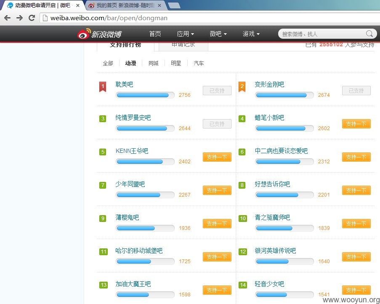The width and height of the screenshot is (380, 304).
Task: Switch to 我的首页 新浪微博 browser tab
Action: point(125,5)
